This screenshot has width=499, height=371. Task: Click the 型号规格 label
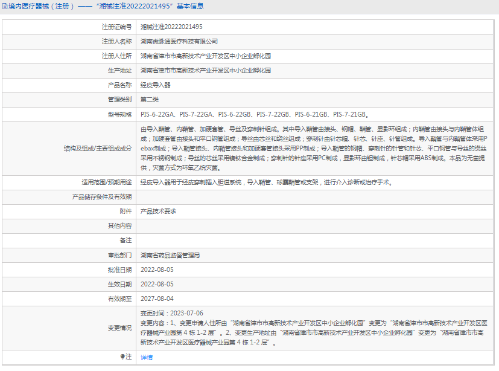coord(119,114)
